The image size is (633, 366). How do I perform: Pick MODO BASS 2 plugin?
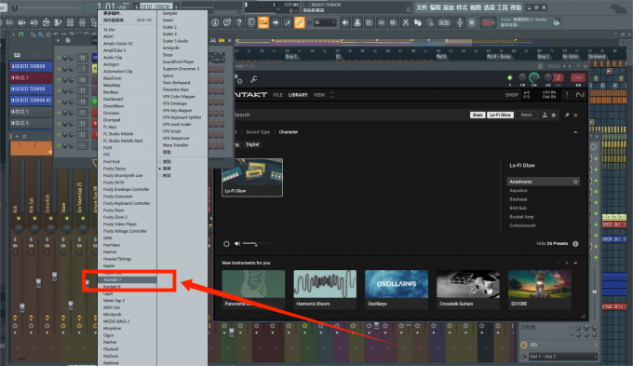click(116, 321)
